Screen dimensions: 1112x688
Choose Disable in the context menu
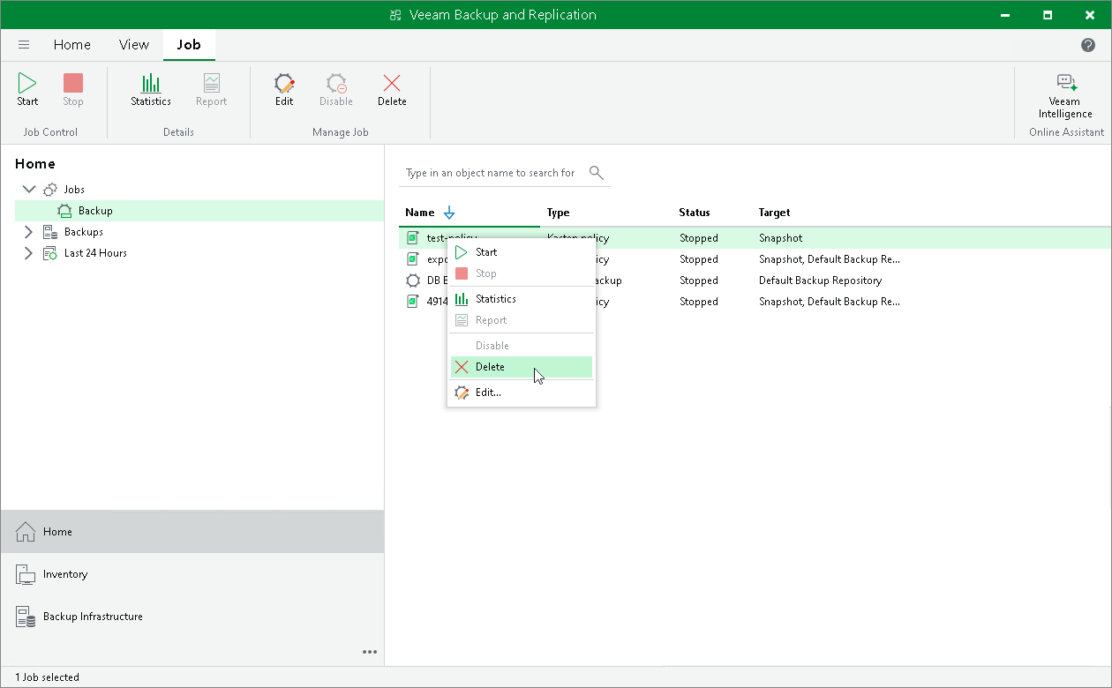522,346
